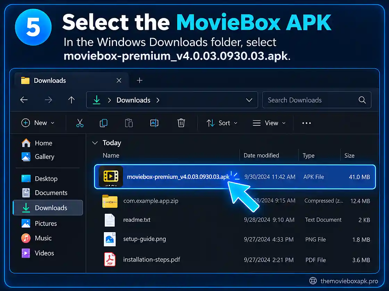Click the Cut scissors icon

click(x=80, y=123)
